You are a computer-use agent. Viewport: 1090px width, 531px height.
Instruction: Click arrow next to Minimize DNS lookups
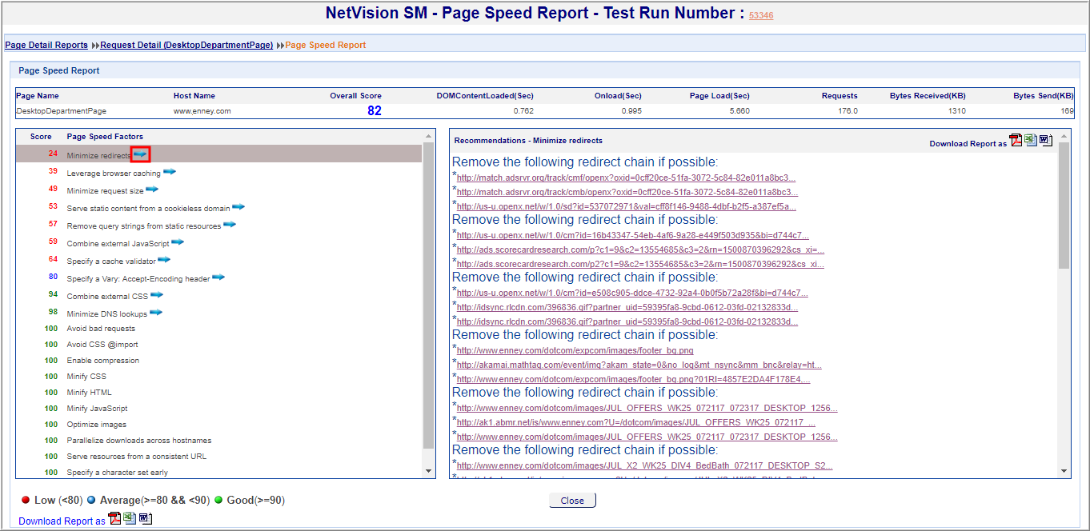click(156, 313)
